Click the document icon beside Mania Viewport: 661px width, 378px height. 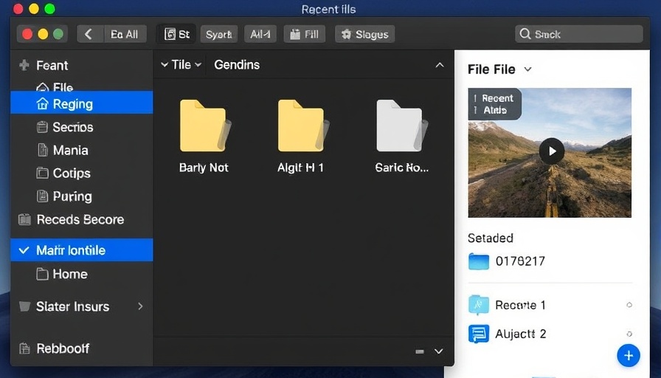click(43, 150)
